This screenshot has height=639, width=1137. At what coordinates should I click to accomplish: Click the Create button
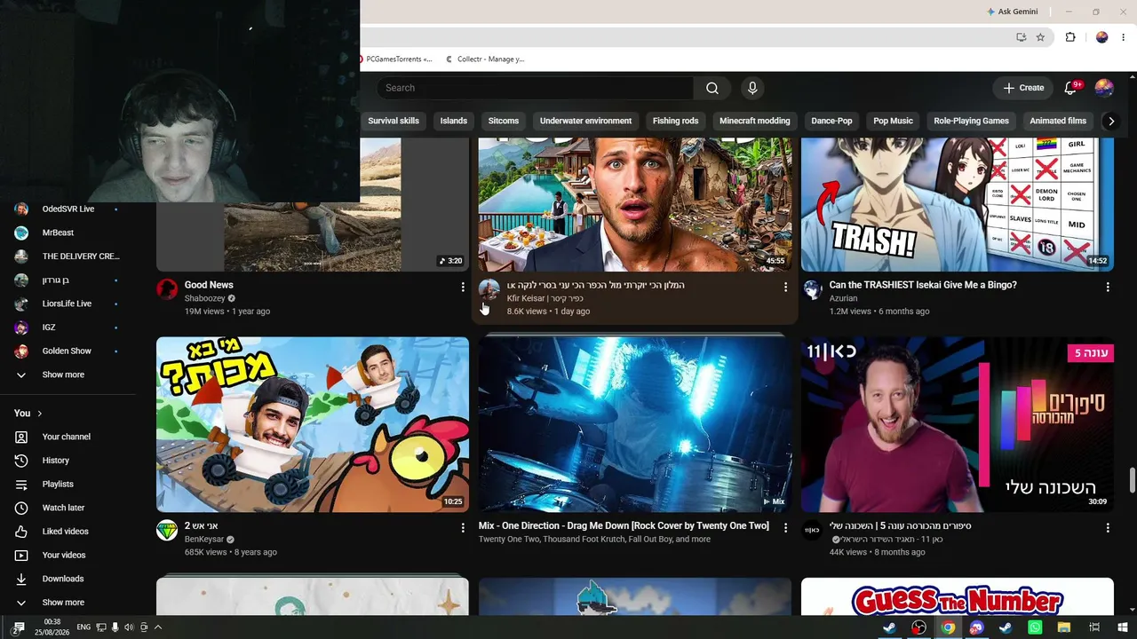[x=1023, y=88]
